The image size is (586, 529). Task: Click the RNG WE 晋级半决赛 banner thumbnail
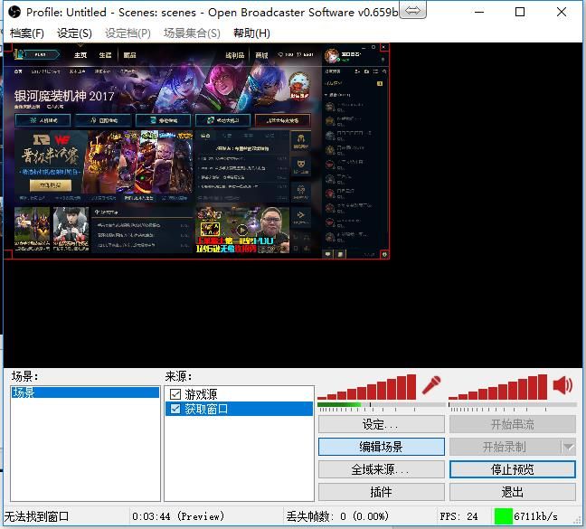(103, 162)
